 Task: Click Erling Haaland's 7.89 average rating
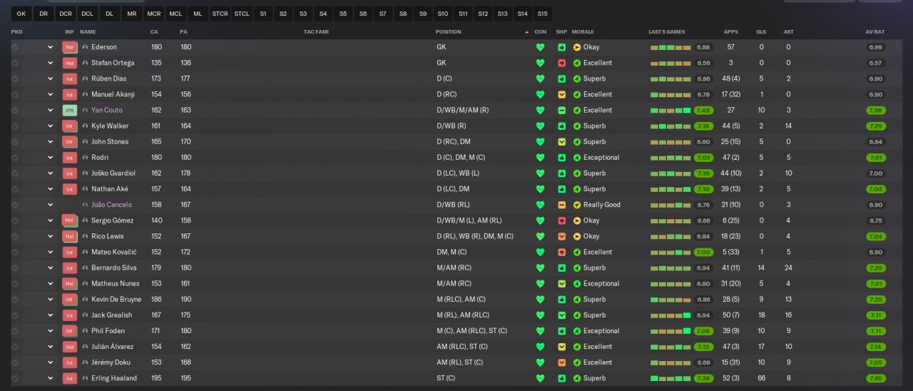tap(875, 378)
